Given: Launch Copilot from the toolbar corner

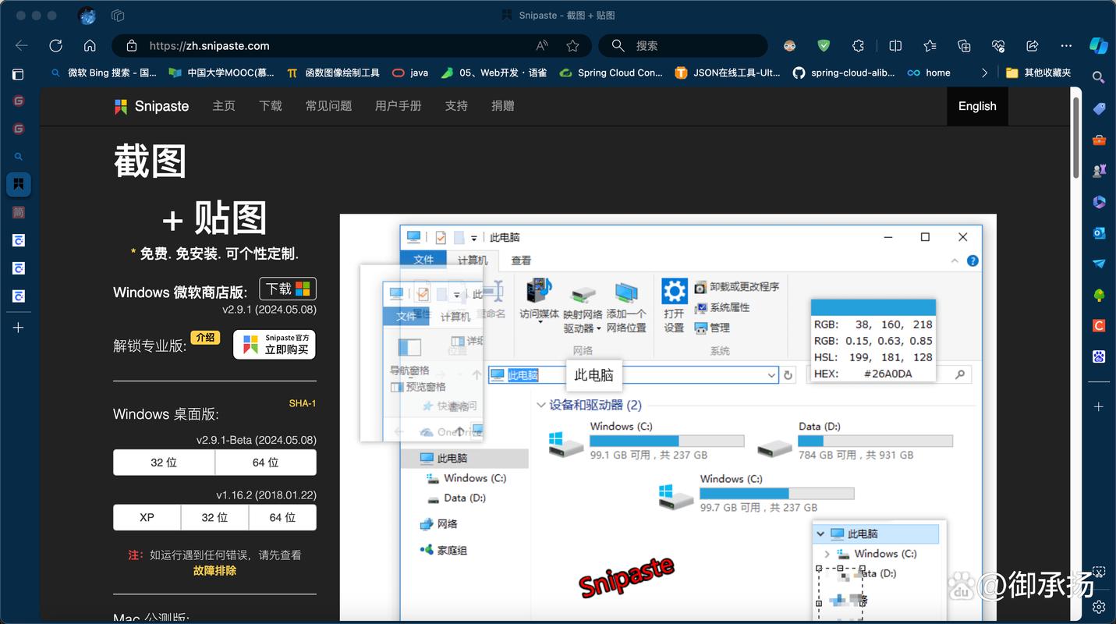Looking at the screenshot, I should (1098, 46).
